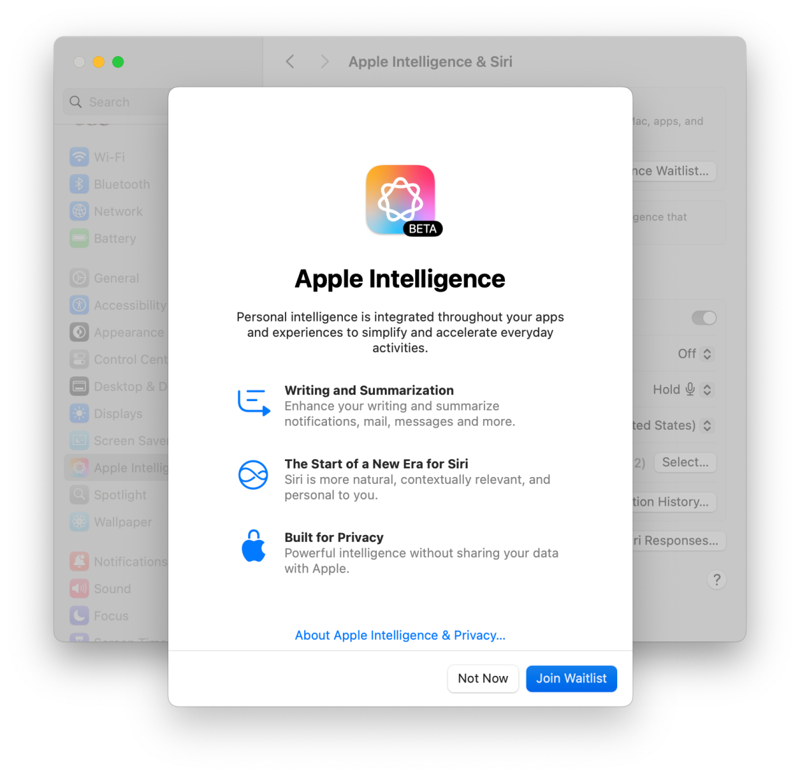800x778 pixels.
Task: Select Wallpaper icon in sidebar
Action: (x=79, y=521)
